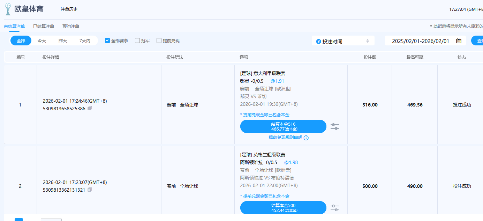The height and width of the screenshot is (221, 483).
Task: Open cash-out settings for the 阿斯顿维拉 bet
Action: coord(335,208)
